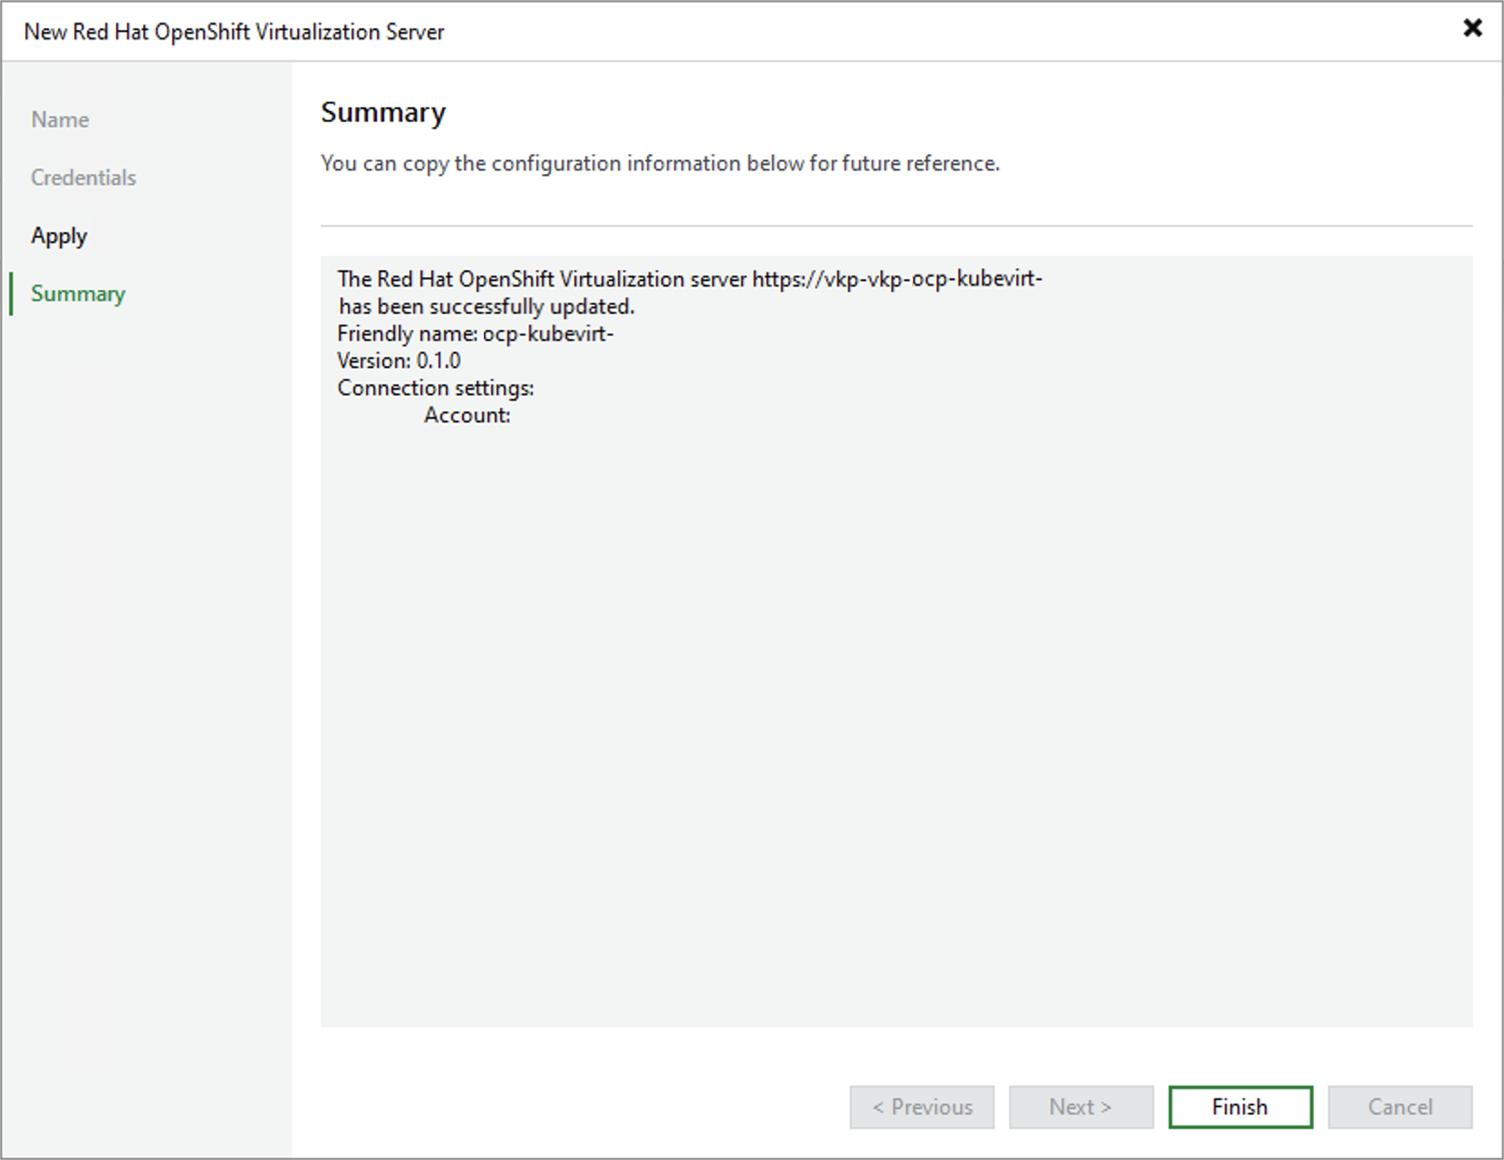Select the Apply wizard step

click(x=59, y=237)
